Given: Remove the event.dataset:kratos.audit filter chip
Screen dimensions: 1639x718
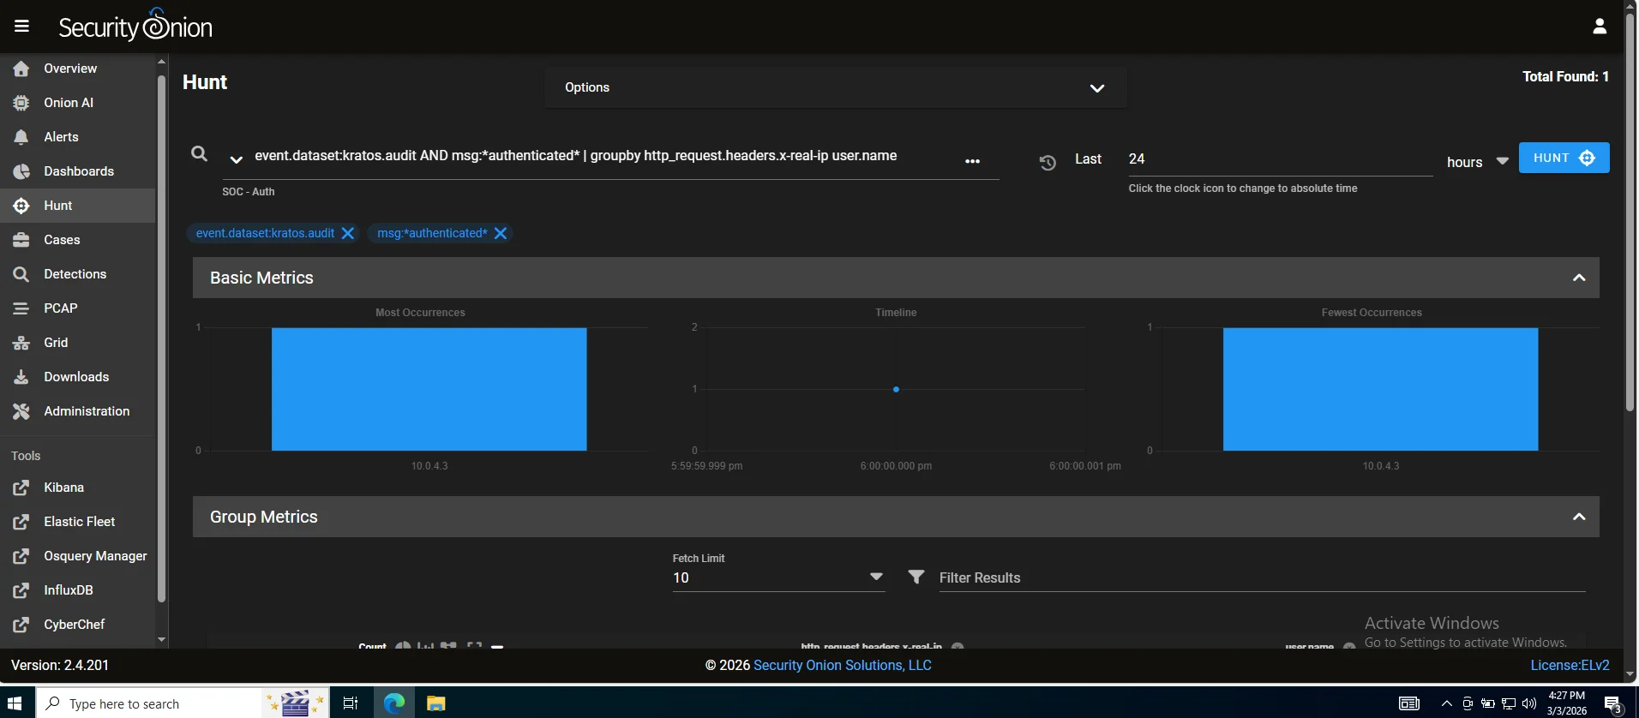Looking at the screenshot, I should point(348,233).
